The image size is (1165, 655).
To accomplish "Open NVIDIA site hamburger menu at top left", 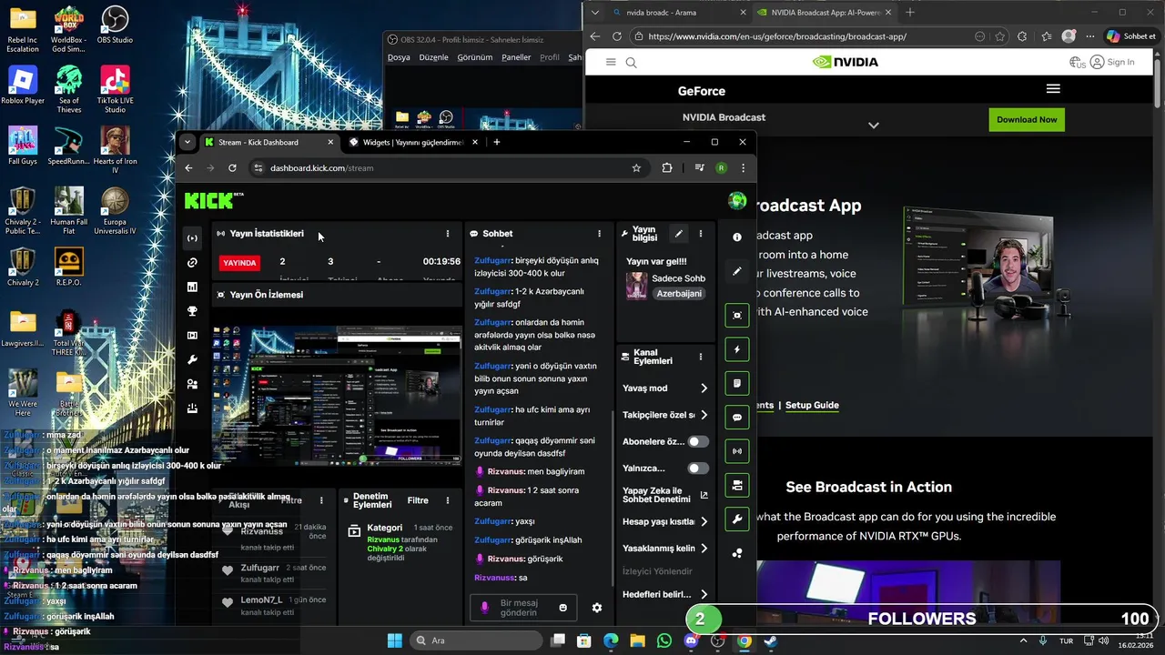I will [x=611, y=63].
